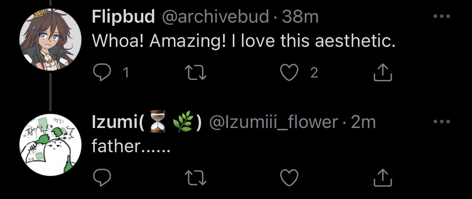Retweet Izumi's father tweet
This screenshot has height=199, width=472.
(195, 178)
